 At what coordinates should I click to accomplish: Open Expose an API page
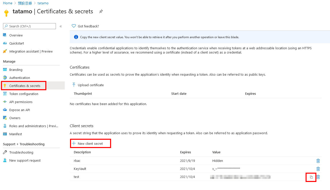(x=20, y=110)
